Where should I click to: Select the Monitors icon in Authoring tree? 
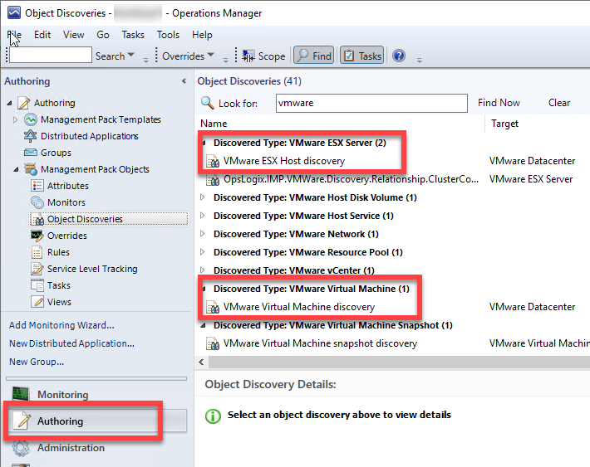point(37,202)
